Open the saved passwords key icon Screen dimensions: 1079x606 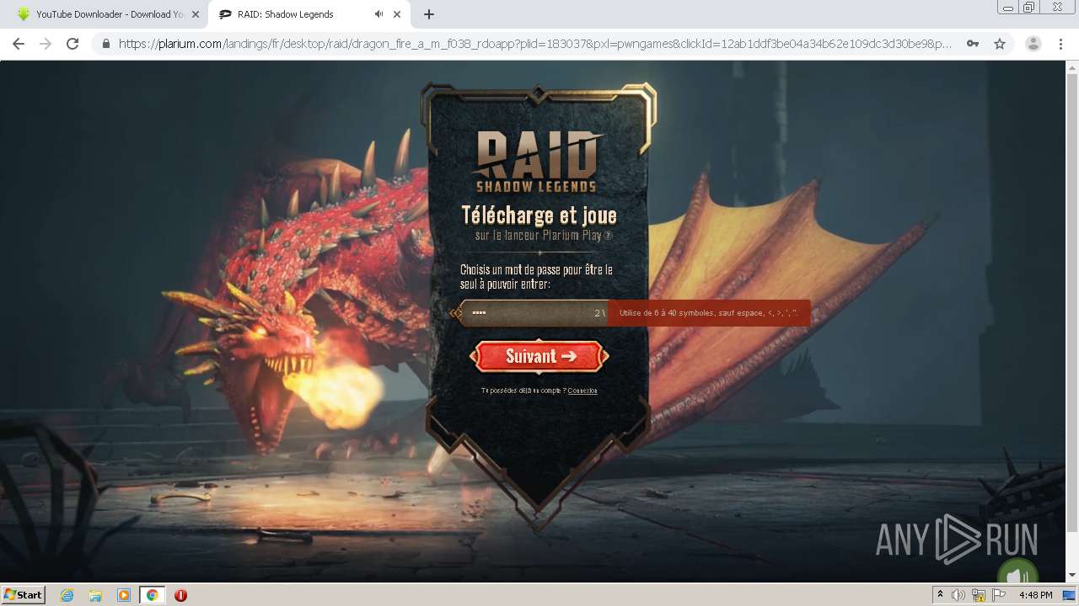coord(972,44)
